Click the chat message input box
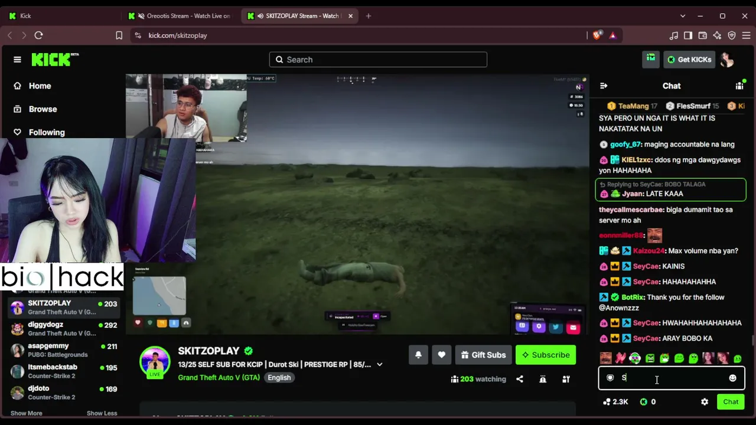 tap(672, 378)
